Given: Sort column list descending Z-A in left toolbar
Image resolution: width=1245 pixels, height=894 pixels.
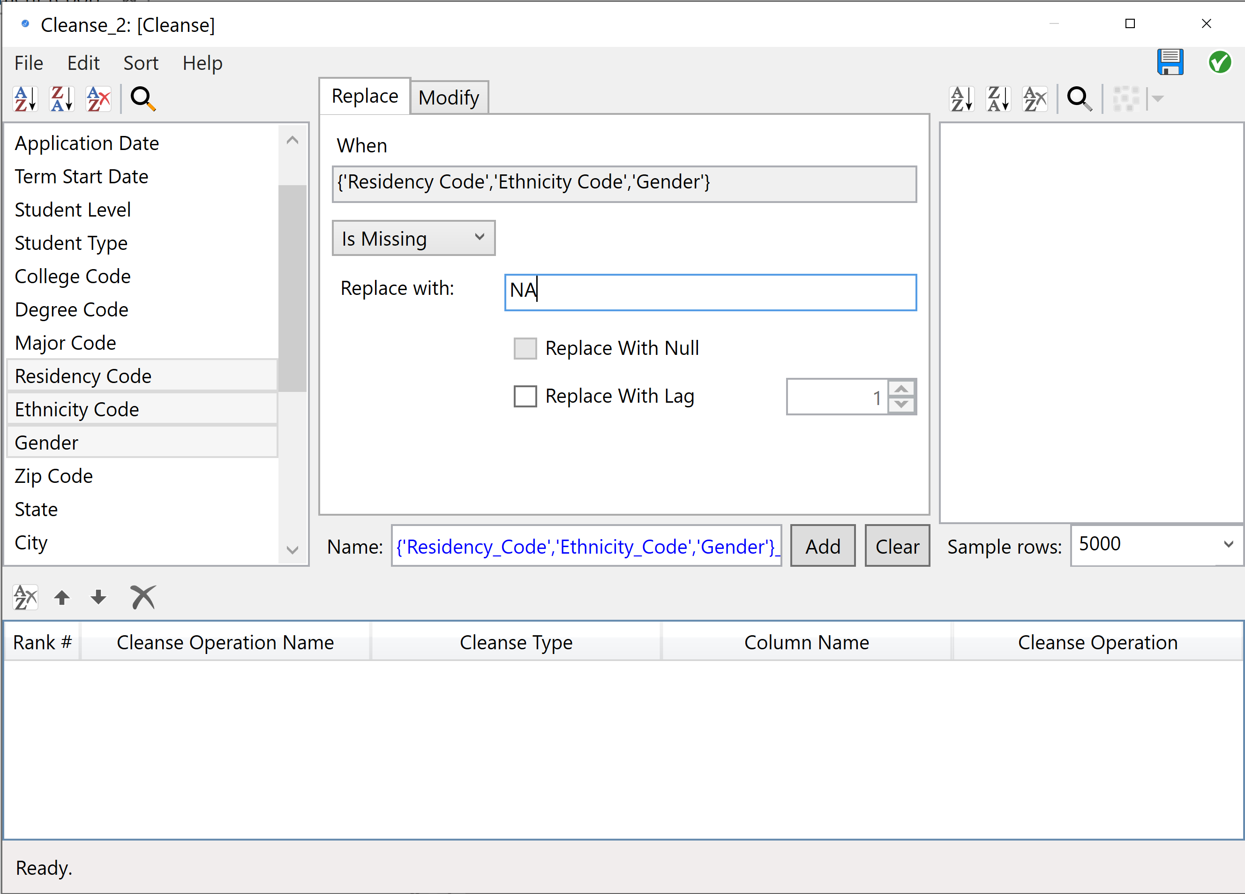Looking at the screenshot, I should click(61, 99).
